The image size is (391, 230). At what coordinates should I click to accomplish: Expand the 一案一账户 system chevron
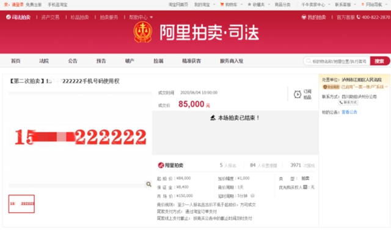click(386, 87)
